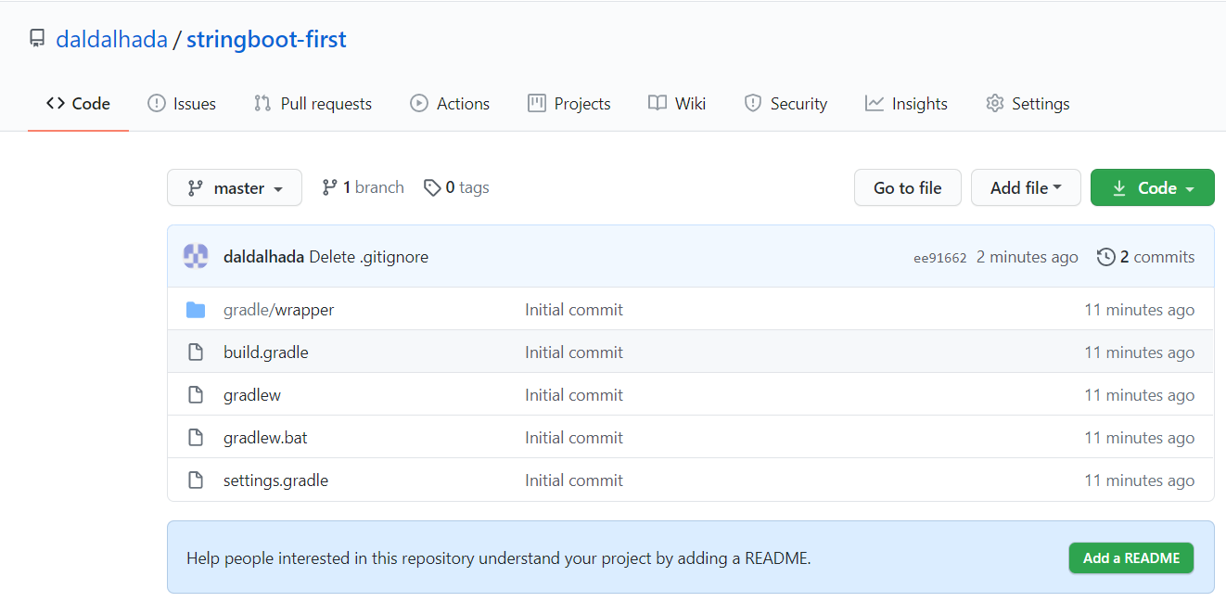1226x602 pixels.
Task: Open commit hash ee91662
Action: (940, 258)
